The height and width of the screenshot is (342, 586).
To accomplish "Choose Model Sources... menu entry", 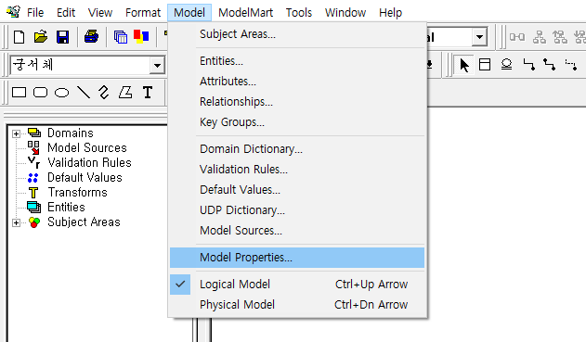I will coord(297,231).
